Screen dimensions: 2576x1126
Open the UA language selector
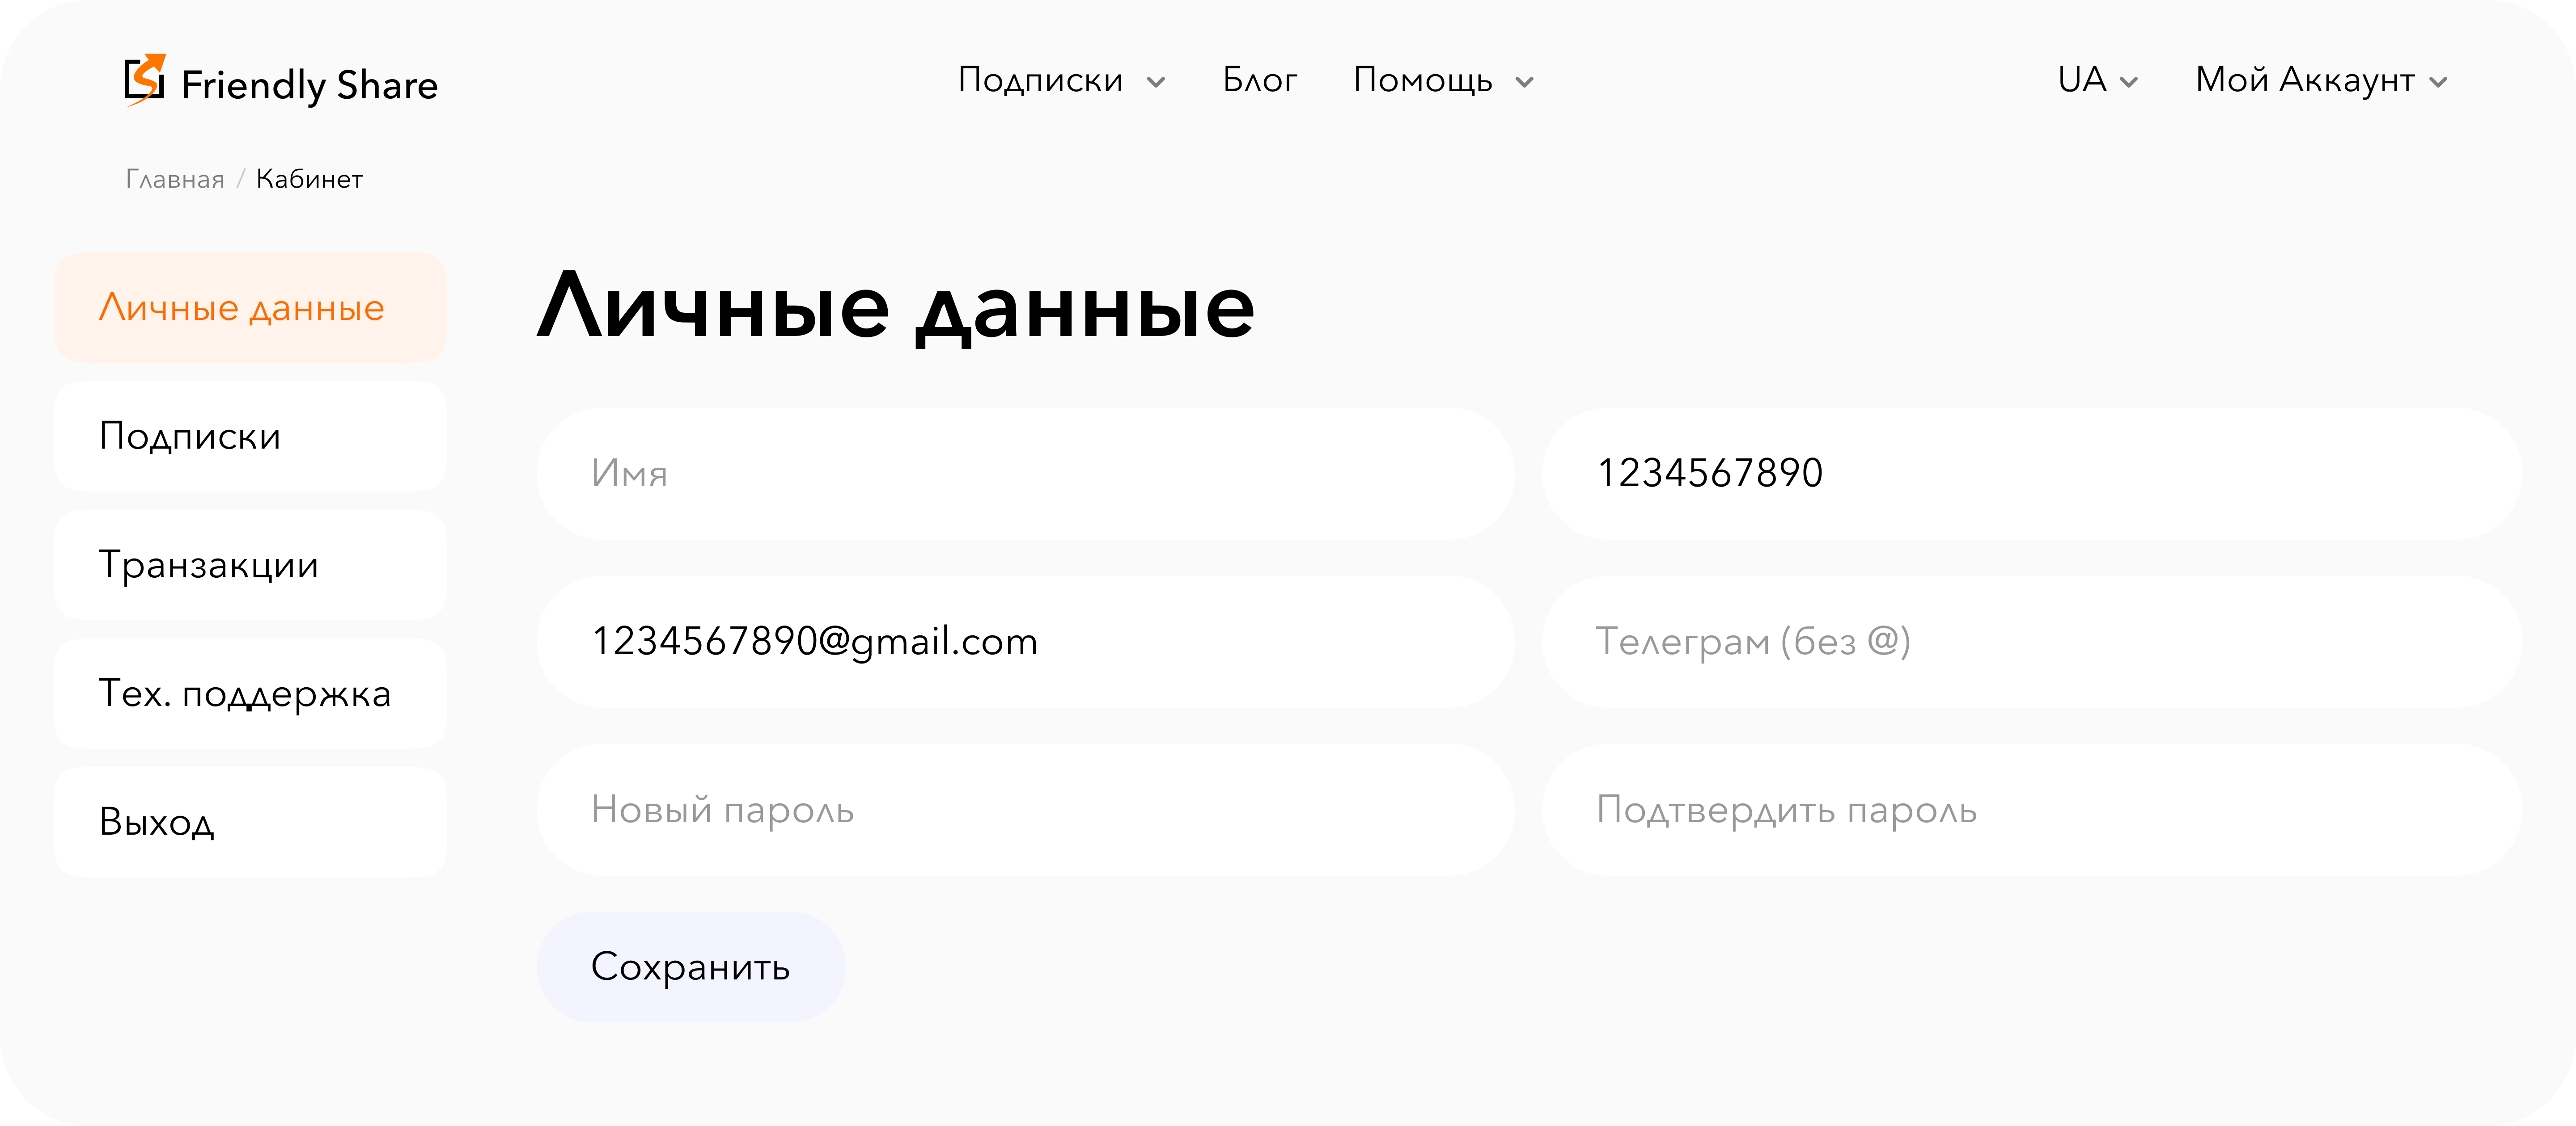coord(2097,80)
